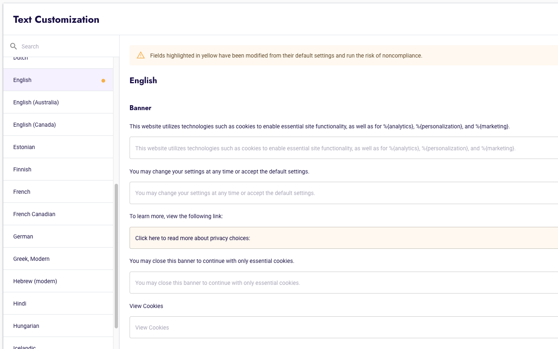Image resolution: width=558 pixels, height=349 pixels.
Task: Click the Banner section heading
Action: click(x=140, y=108)
